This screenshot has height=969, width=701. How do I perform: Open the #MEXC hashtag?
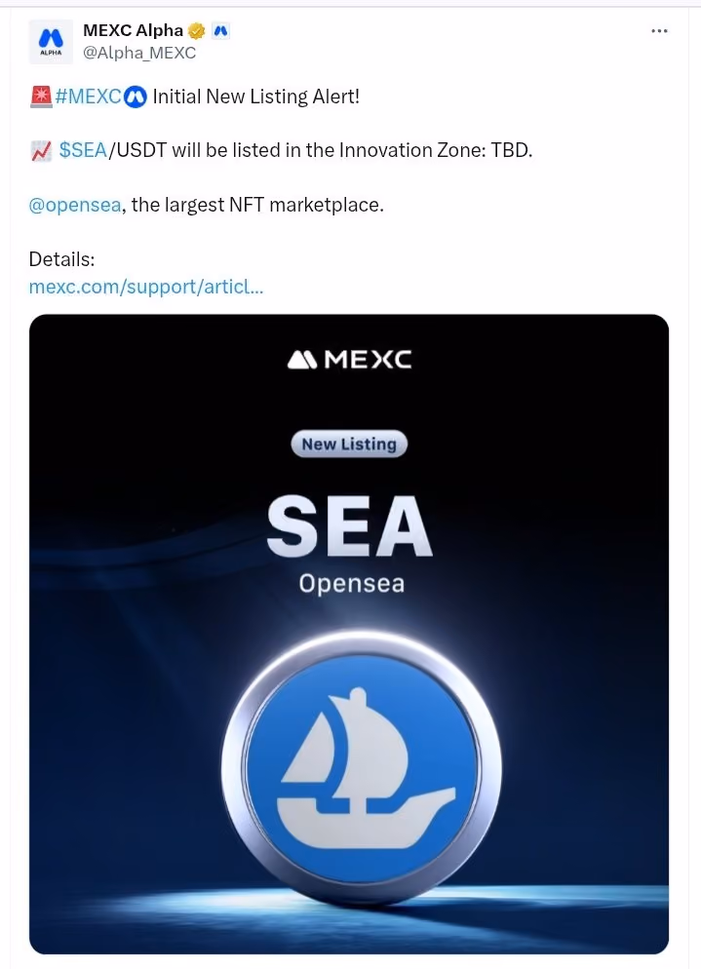89,97
